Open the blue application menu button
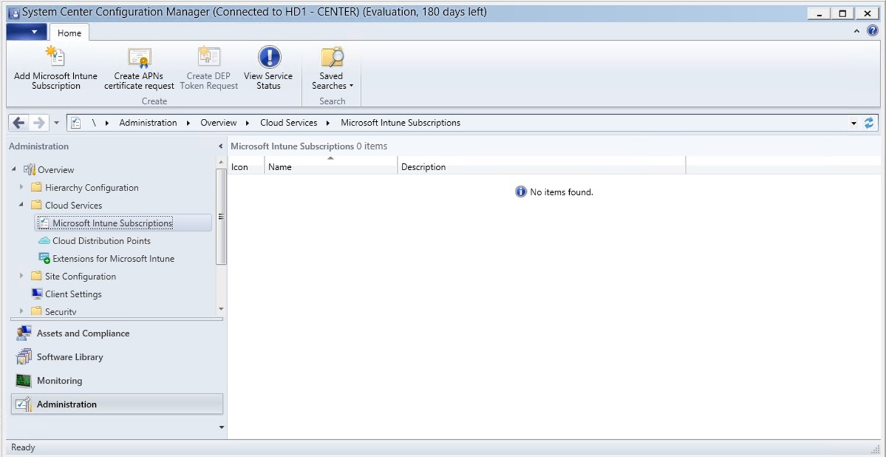 point(27,32)
